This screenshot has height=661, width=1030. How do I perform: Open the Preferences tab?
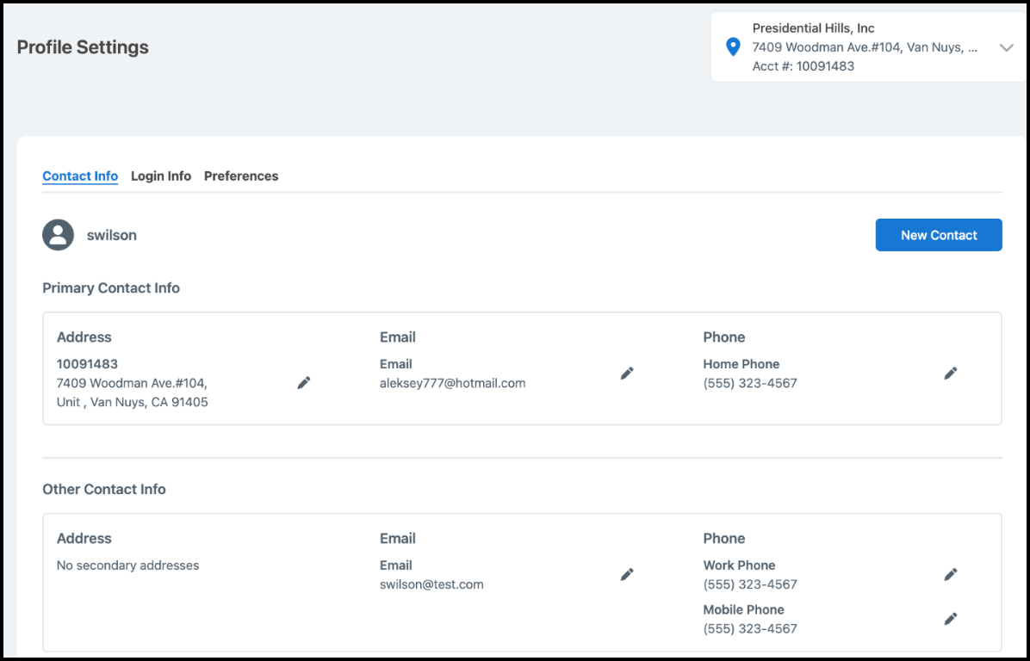(x=241, y=176)
